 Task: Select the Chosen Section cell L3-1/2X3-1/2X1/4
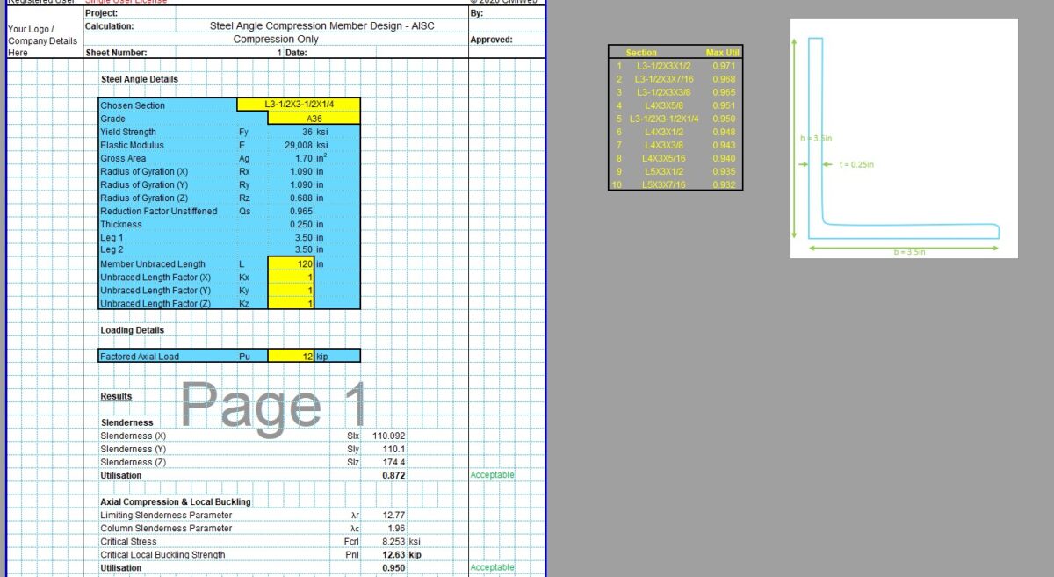[299, 105]
